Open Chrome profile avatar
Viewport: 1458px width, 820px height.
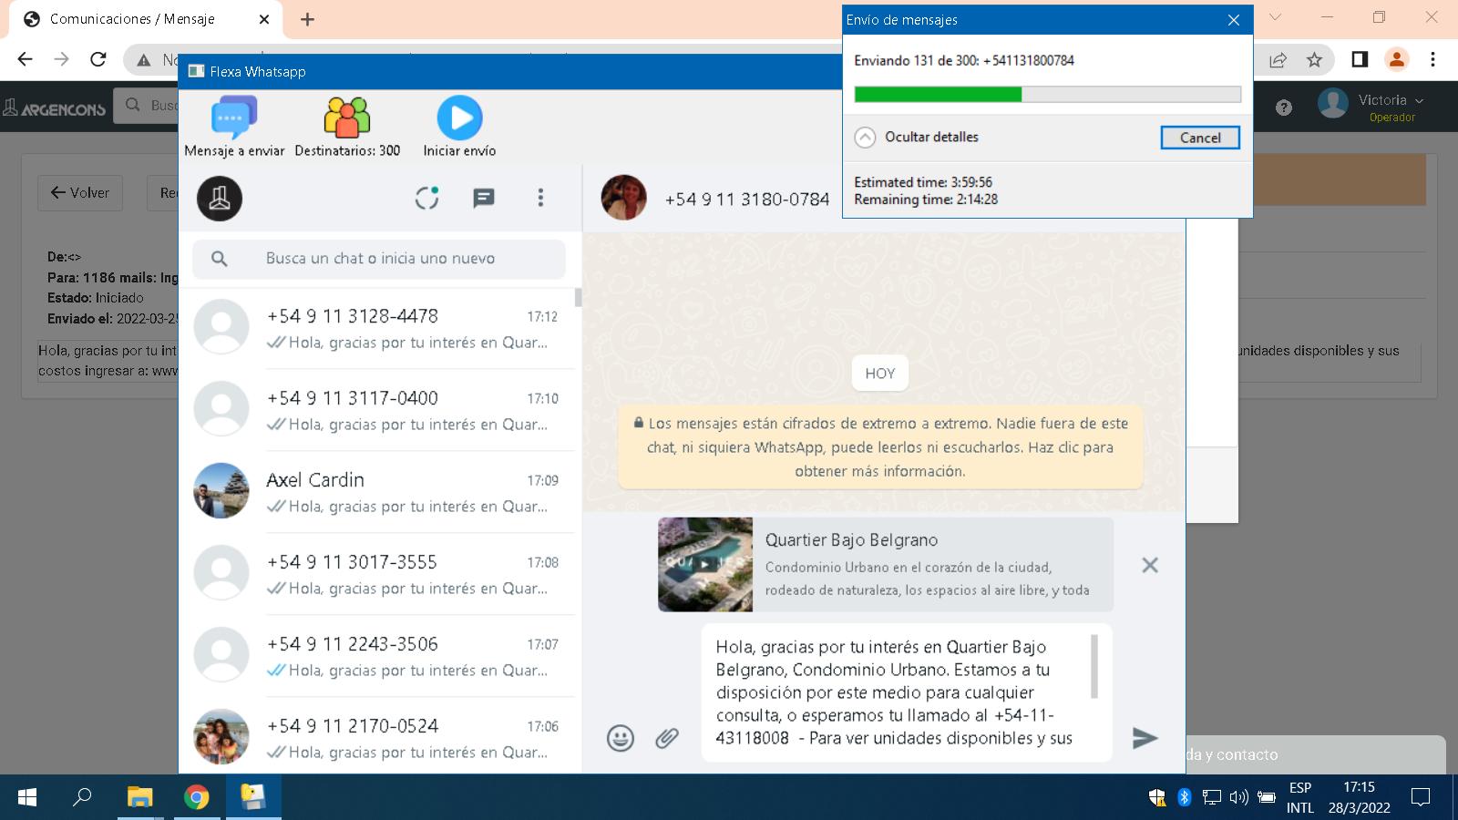pyautogui.click(x=1396, y=59)
